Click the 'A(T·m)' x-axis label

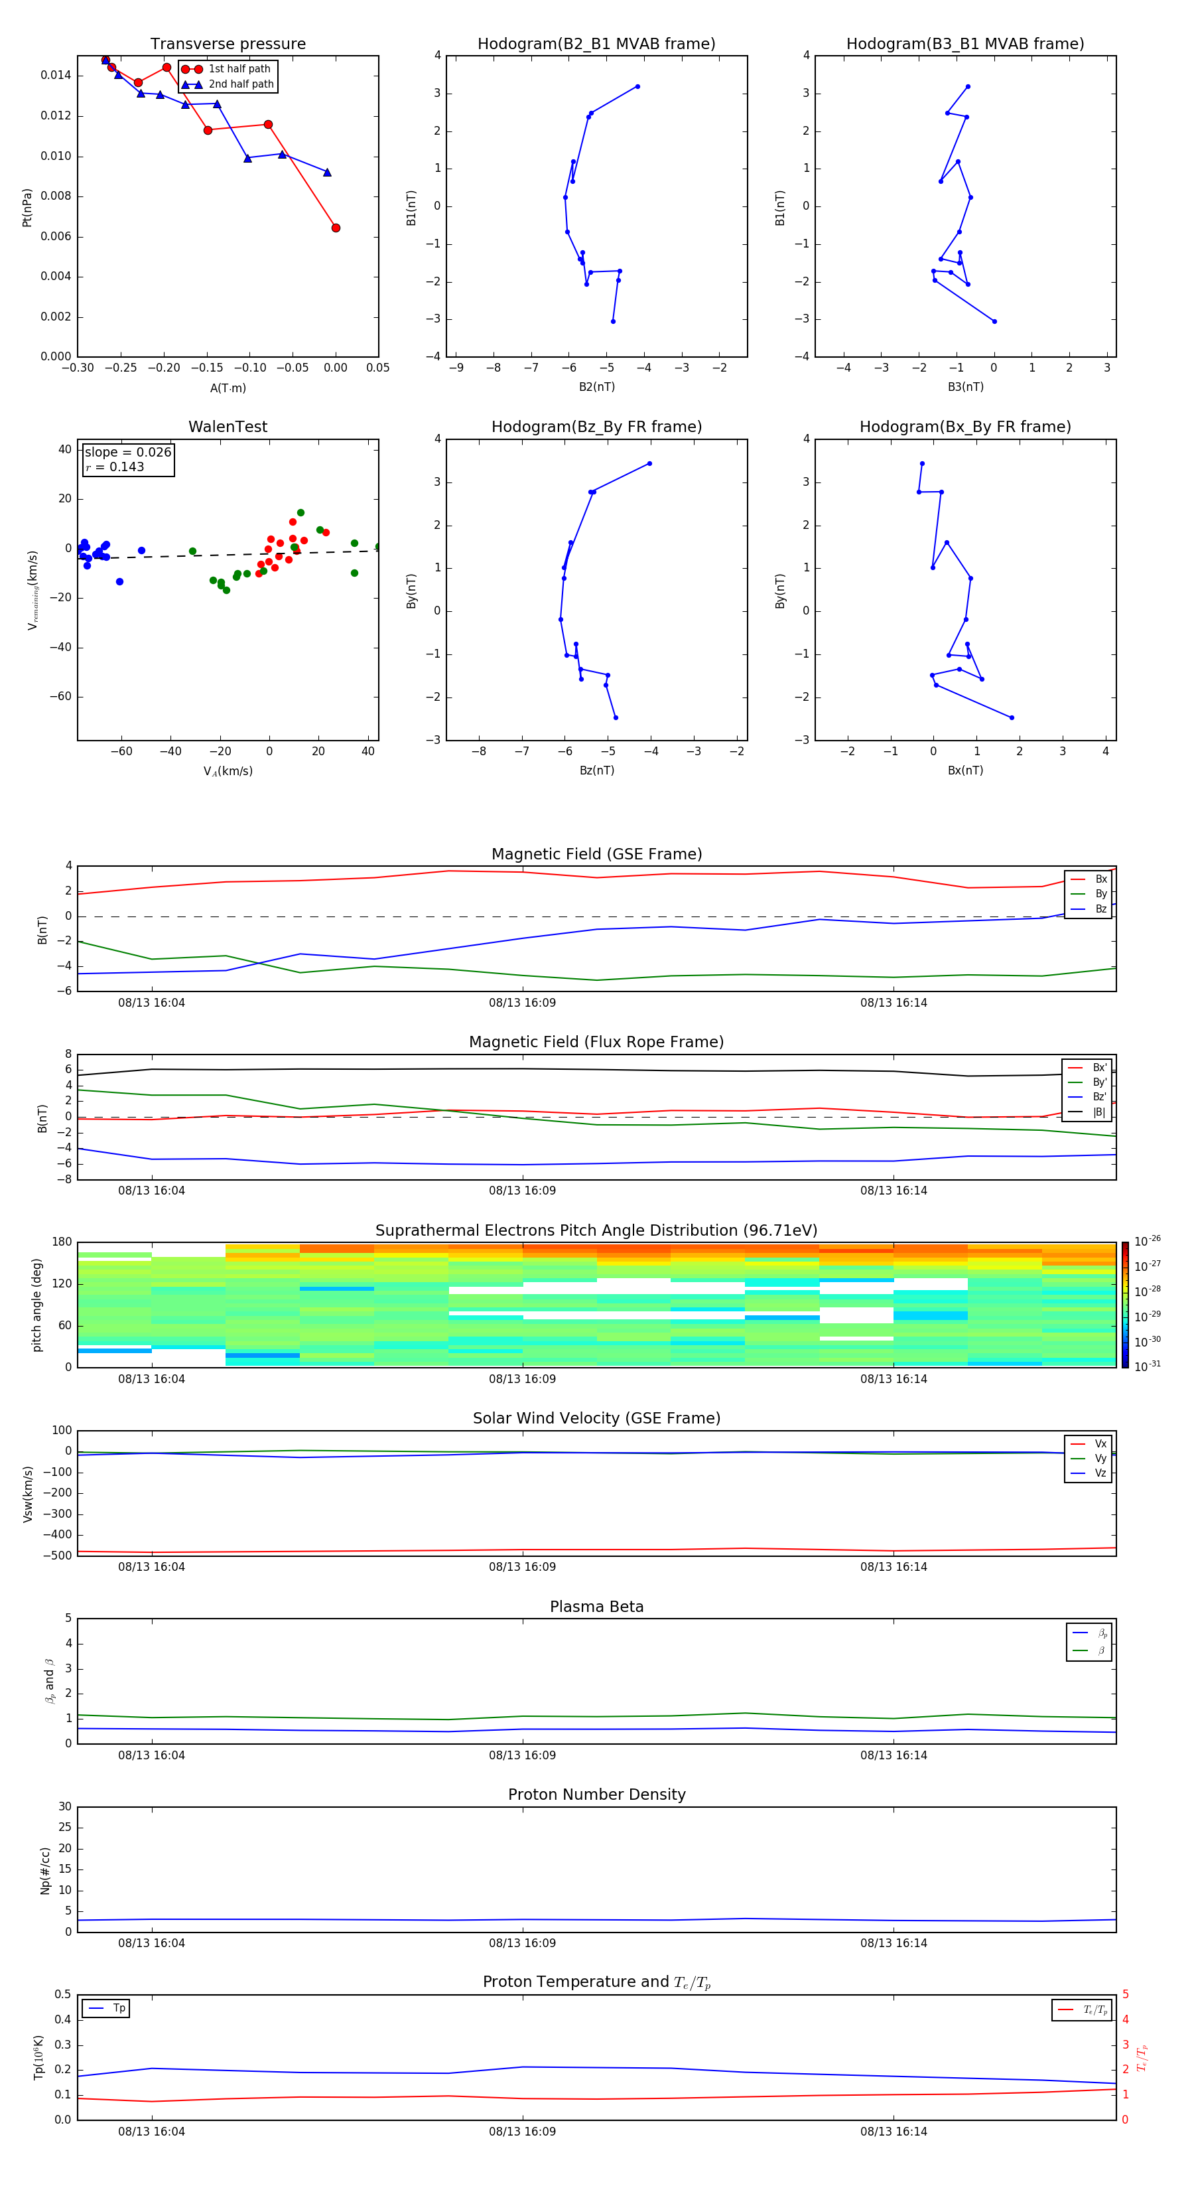(x=228, y=388)
